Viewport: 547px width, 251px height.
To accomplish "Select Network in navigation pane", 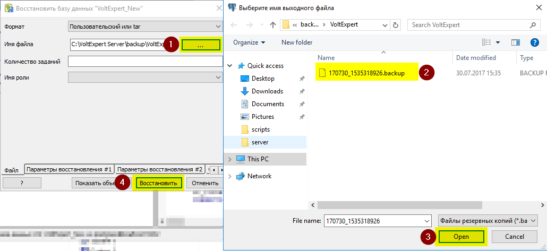I will [x=259, y=176].
